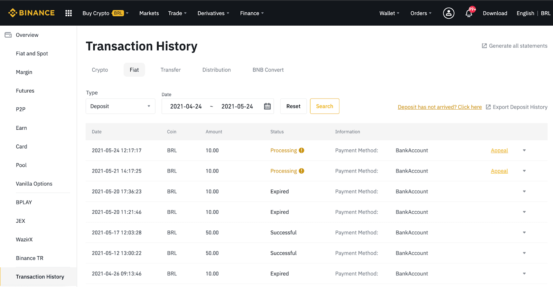Click the Successful status of 2021-05-17 row

tap(283, 232)
